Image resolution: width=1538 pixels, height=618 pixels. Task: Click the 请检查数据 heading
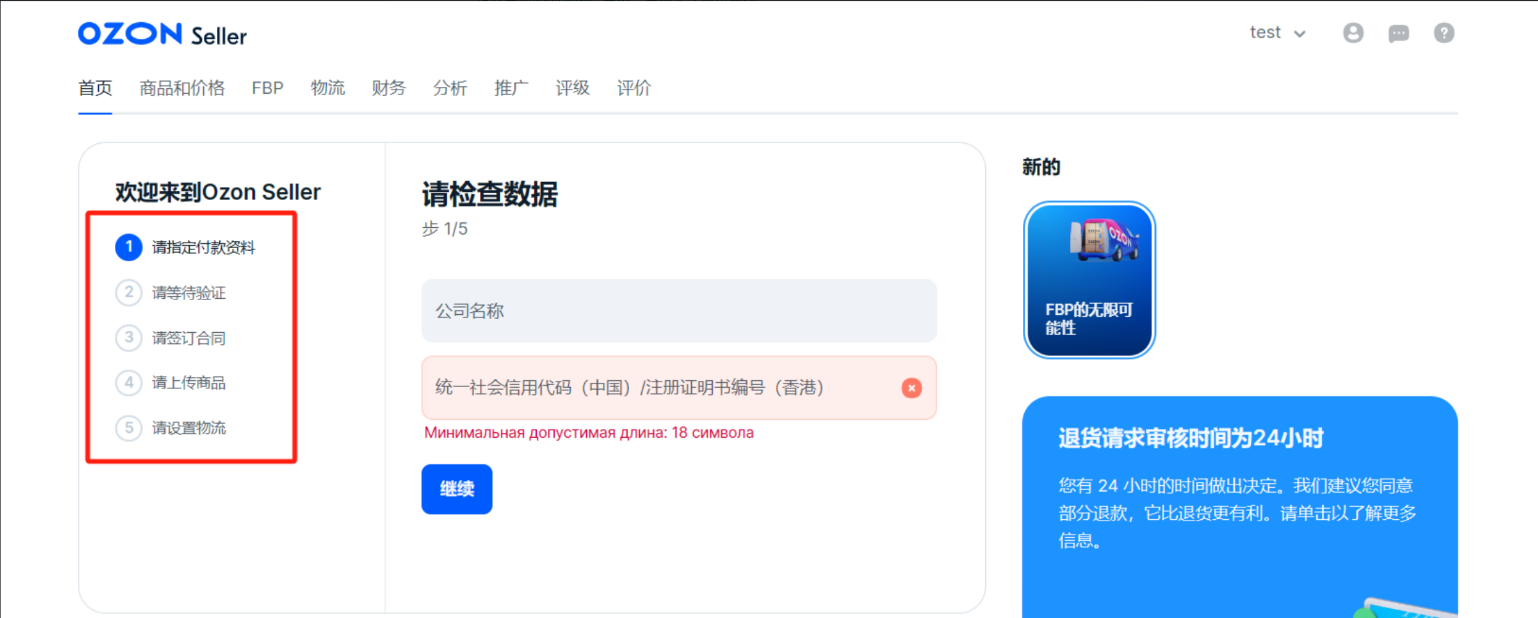pos(490,194)
